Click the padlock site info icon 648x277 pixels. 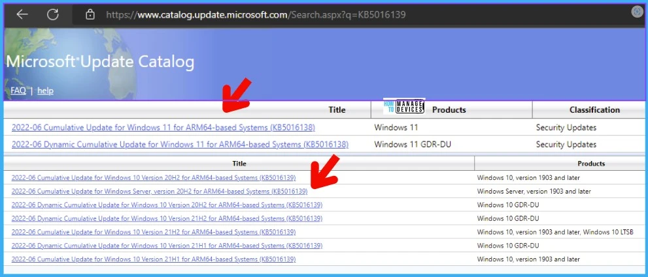coord(90,15)
